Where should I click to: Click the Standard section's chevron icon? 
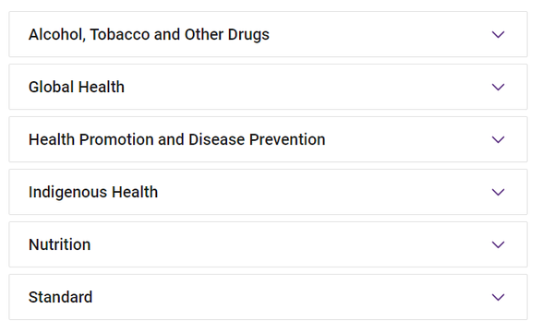coord(498,298)
